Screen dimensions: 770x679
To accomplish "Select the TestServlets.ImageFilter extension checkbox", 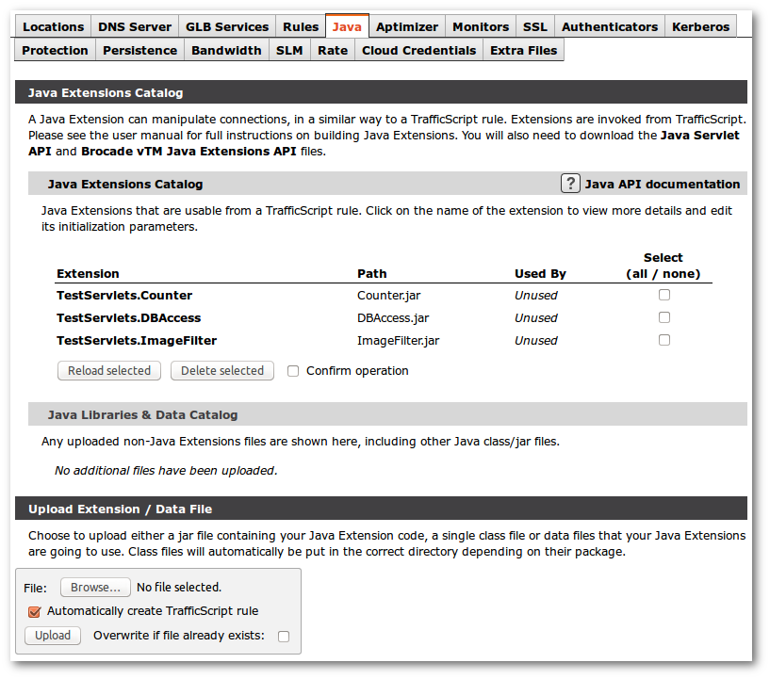I will point(664,340).
